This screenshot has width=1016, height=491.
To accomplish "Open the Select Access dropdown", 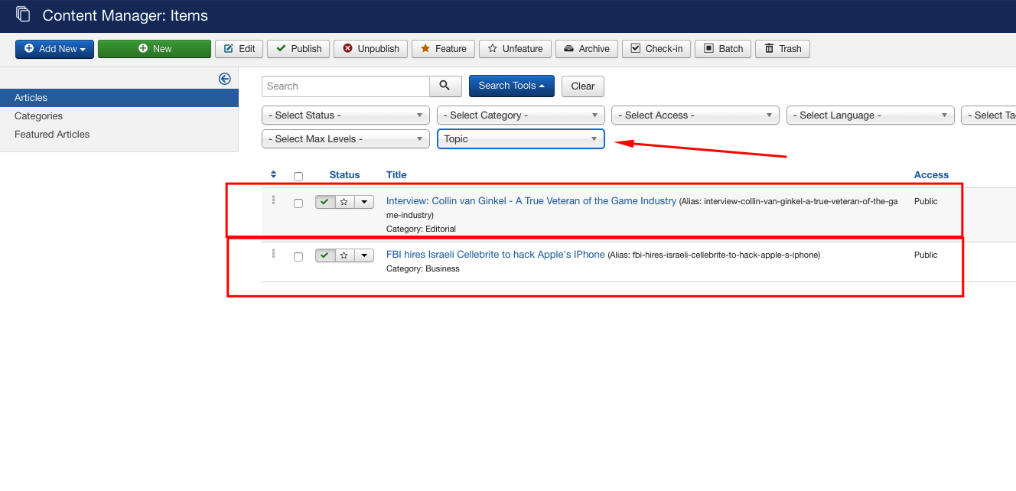I will pos(695,115).
